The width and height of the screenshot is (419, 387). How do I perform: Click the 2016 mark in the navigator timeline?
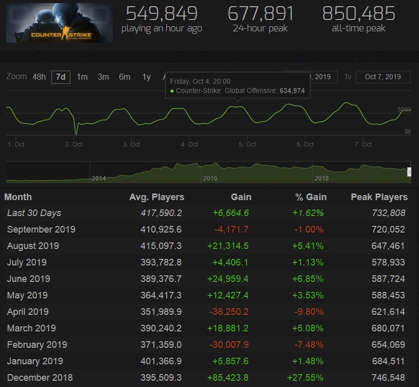click(210, 178)
